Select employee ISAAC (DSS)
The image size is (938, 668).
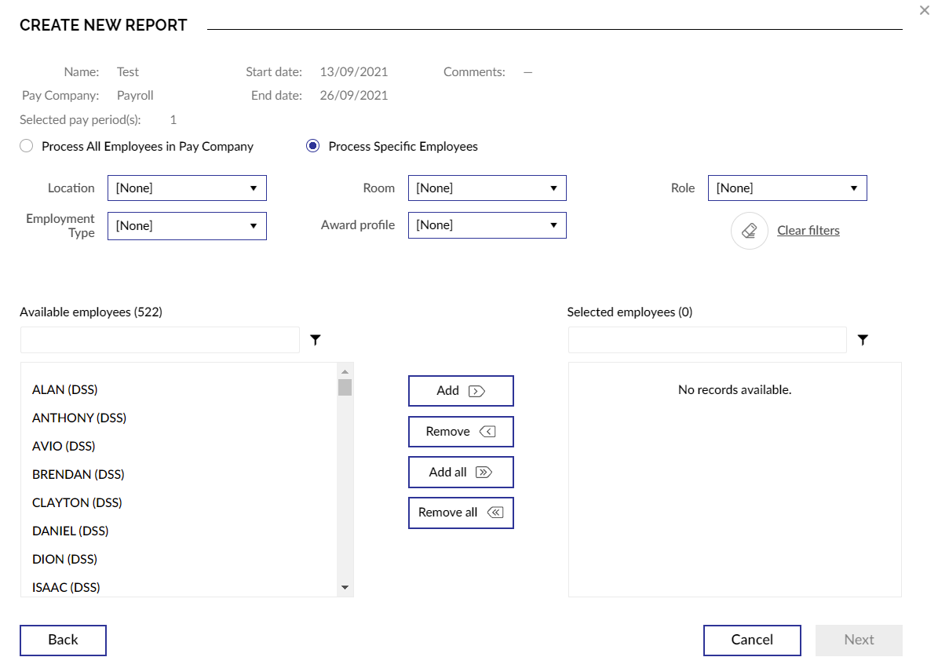pos(66,586)
